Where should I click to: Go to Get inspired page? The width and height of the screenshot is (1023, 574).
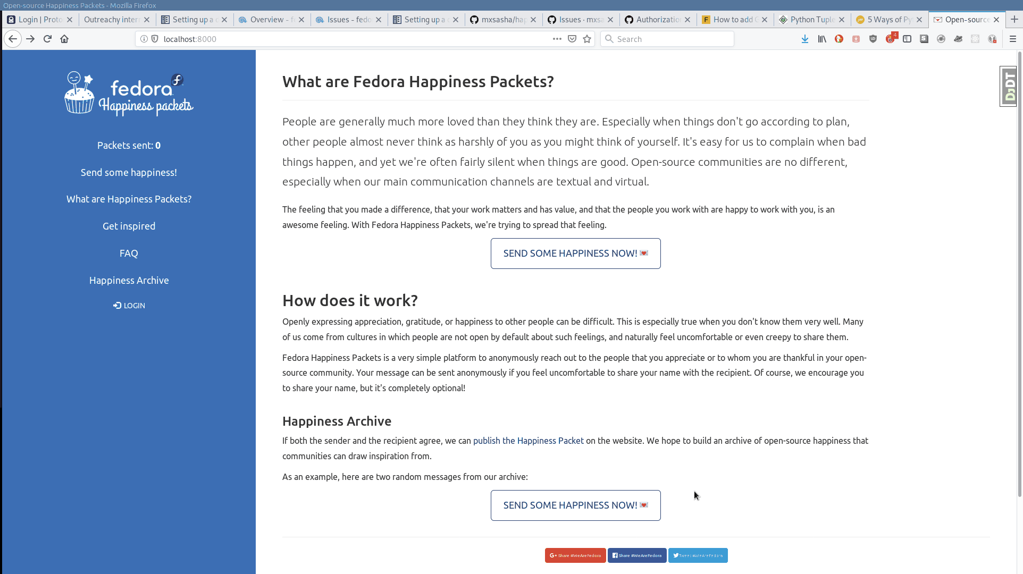[x=129, y=226]
